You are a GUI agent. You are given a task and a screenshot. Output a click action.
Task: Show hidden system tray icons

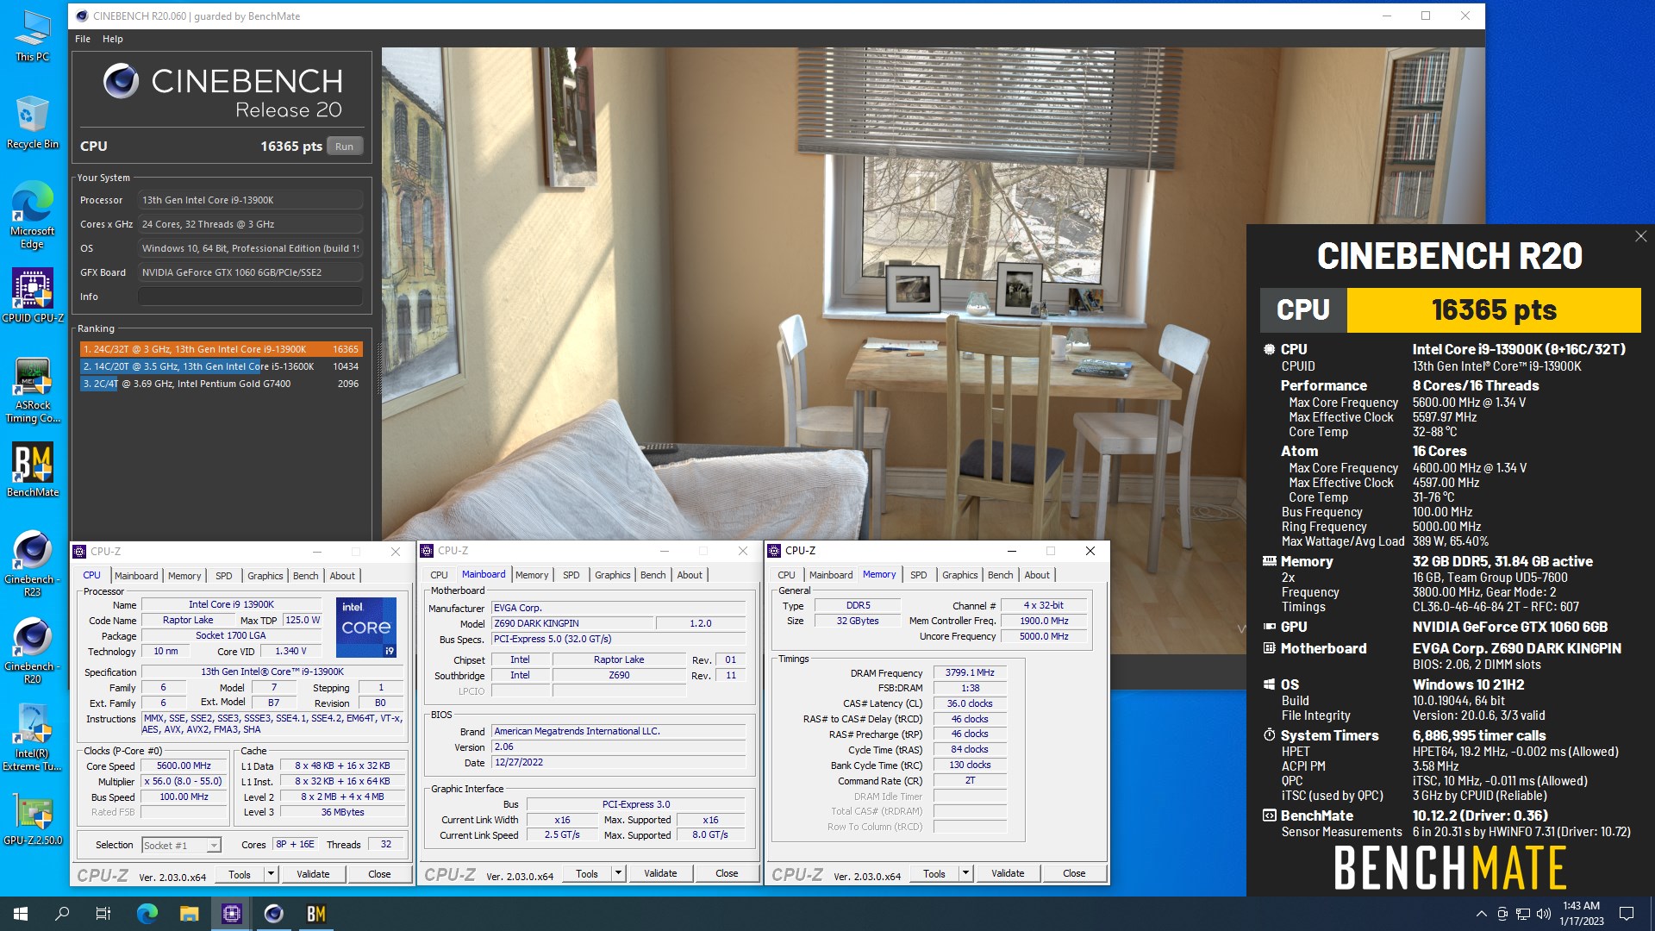click(1481, 914)
